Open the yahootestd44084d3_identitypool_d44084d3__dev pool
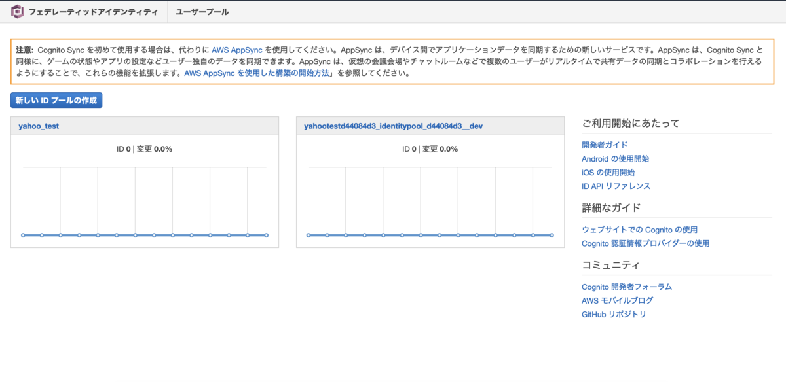 click(x=394, y=126)
